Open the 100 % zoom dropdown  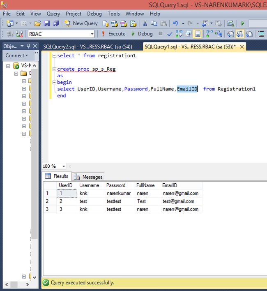64,166
